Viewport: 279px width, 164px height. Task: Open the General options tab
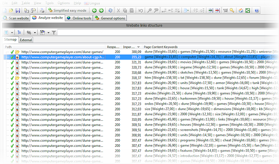(x=110, y=18)
